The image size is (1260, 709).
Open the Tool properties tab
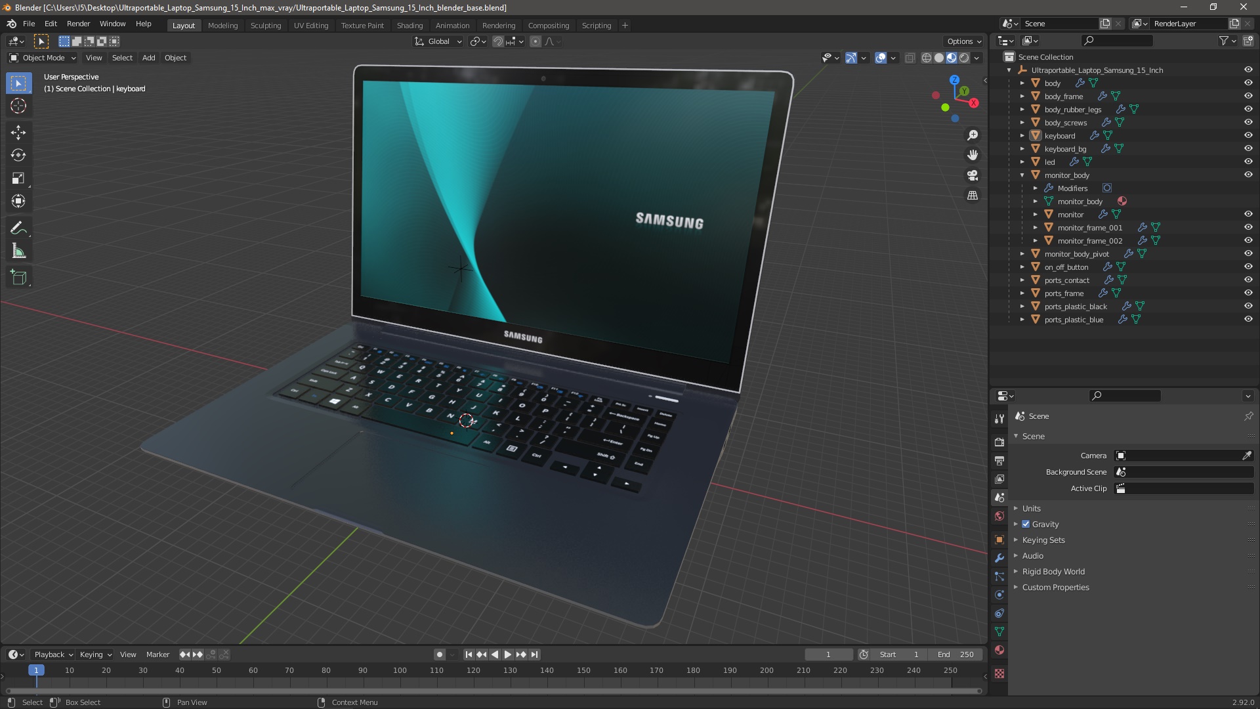coord(999,418)
